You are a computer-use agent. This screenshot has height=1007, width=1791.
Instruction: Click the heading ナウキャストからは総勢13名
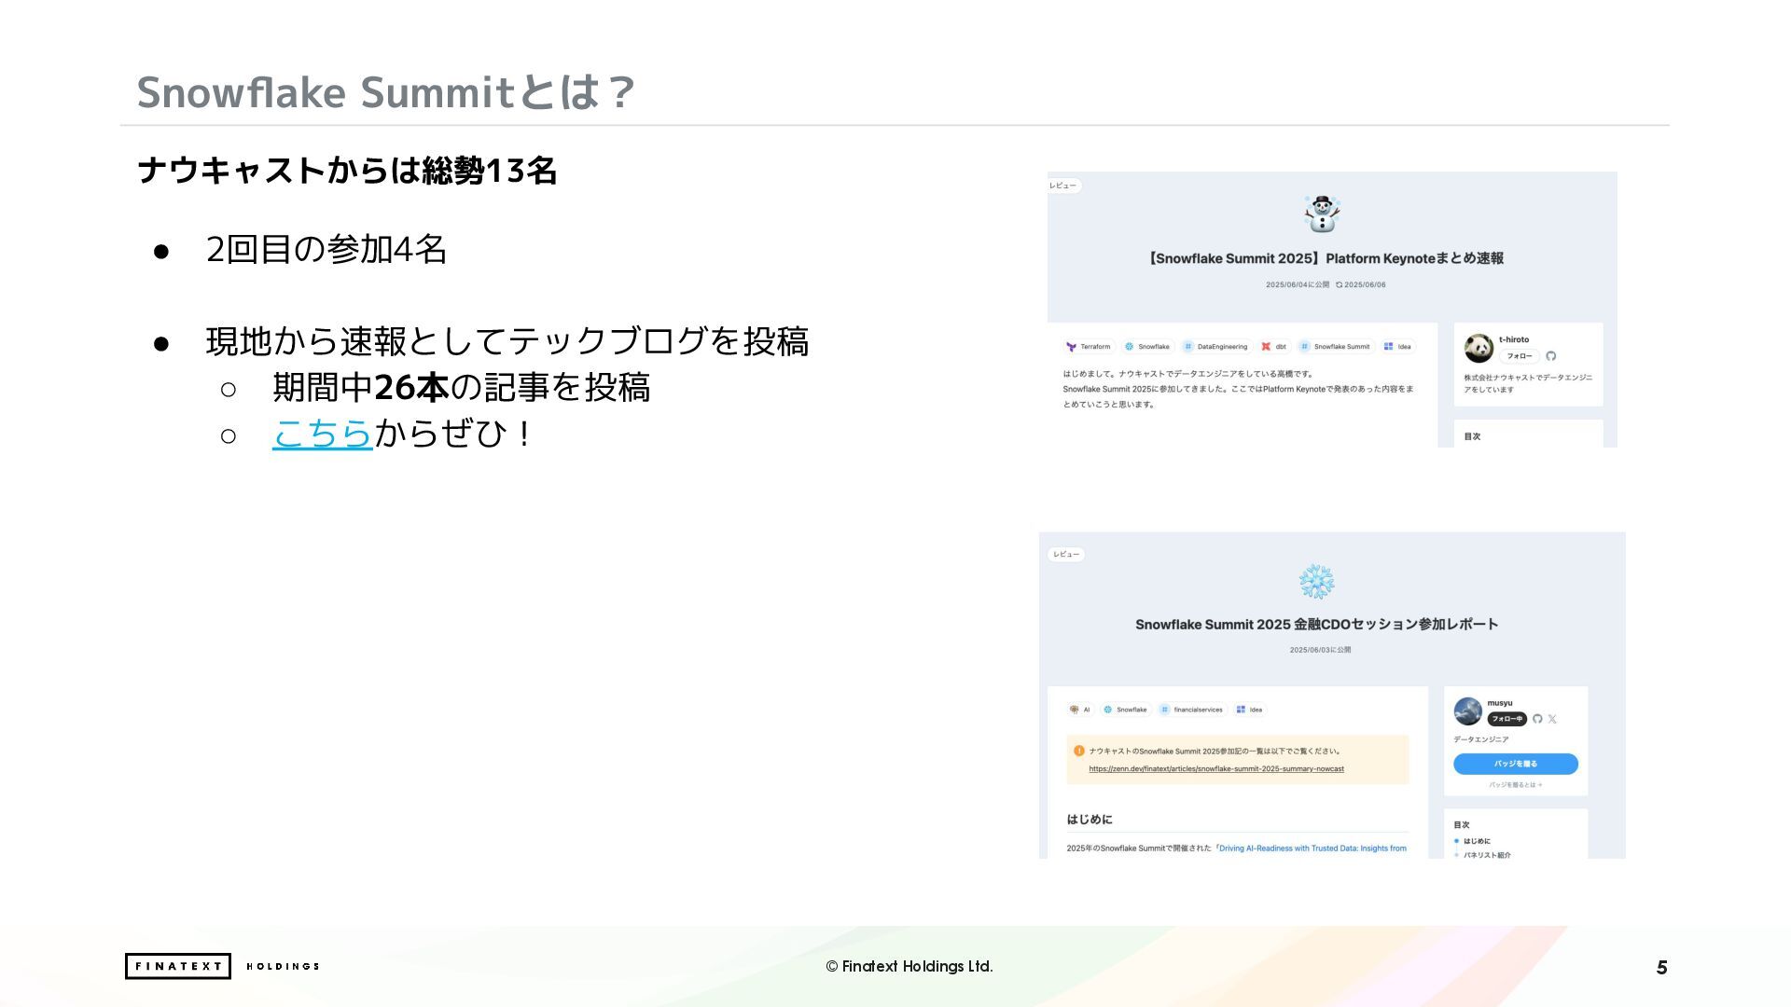coord(347,171)
